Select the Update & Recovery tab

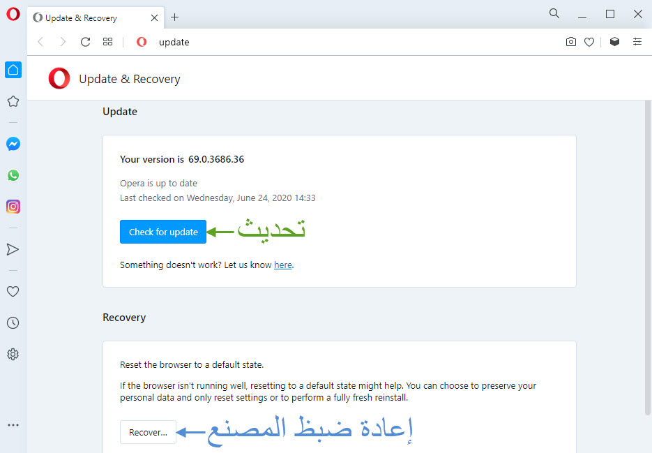click(x=96, y=18)
